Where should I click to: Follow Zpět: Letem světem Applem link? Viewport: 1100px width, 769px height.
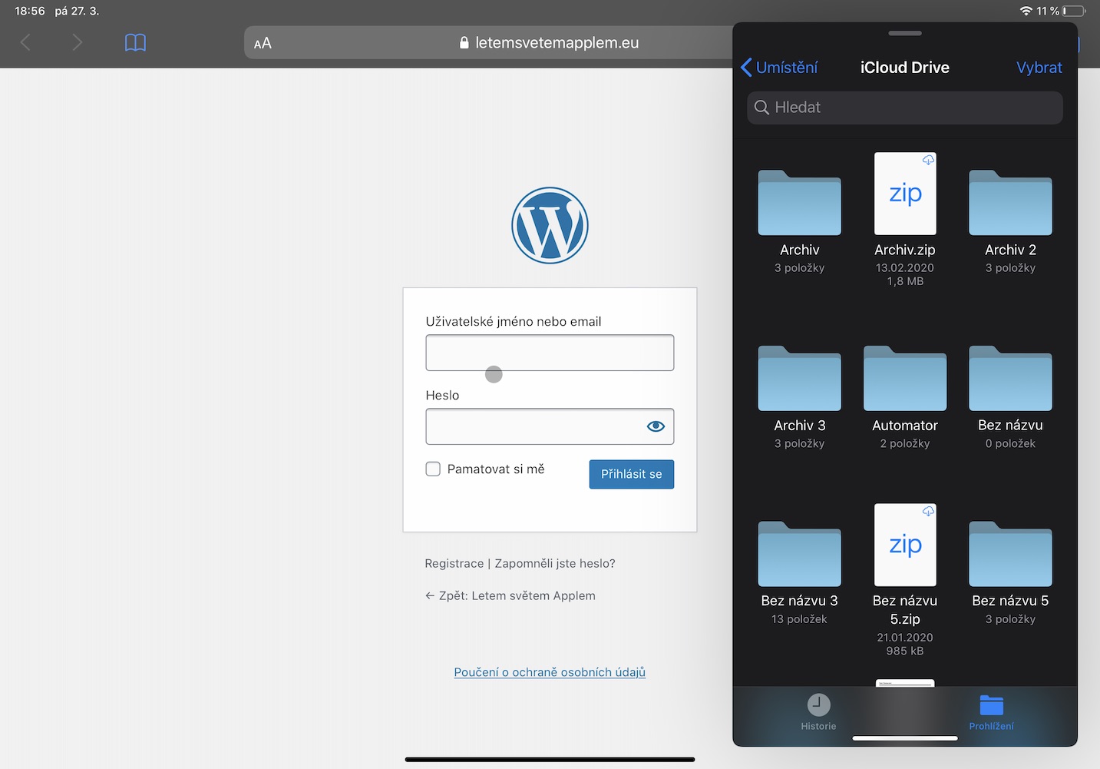tap(510, 595)
